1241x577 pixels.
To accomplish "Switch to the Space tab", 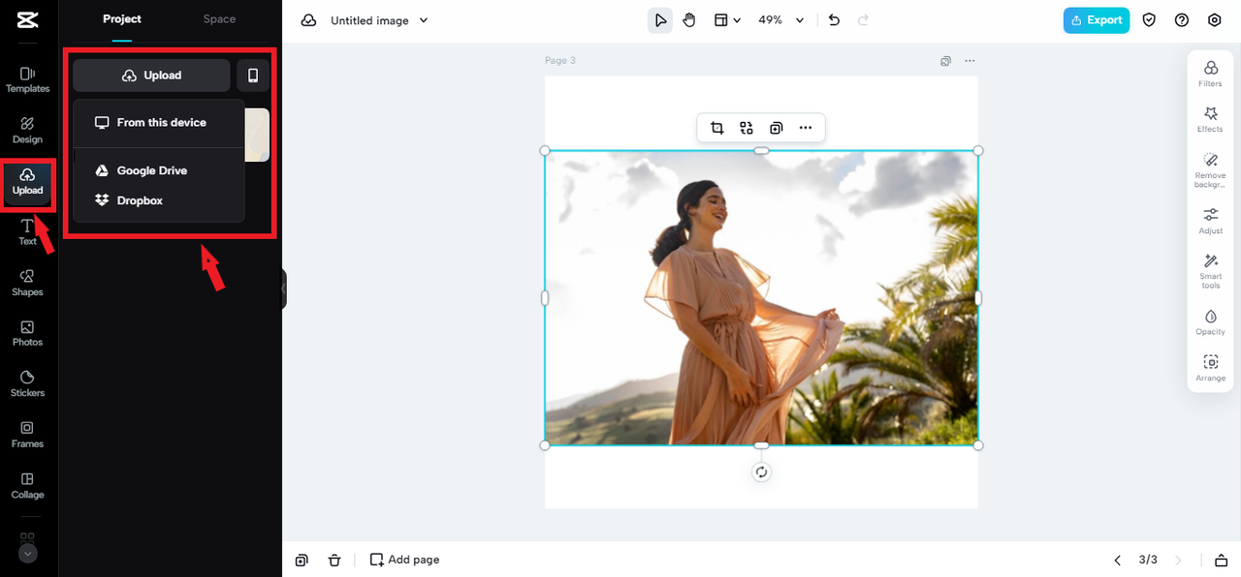I will [219, 19].
